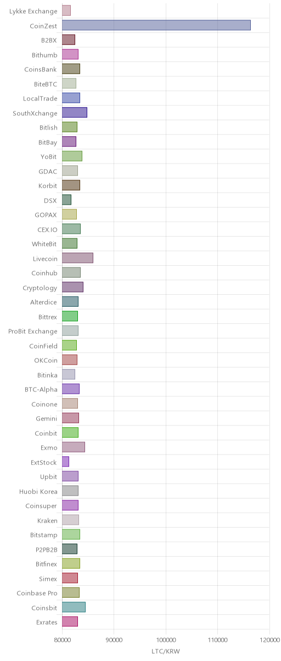Click the Exmo bar
This screenshot has width=281, height=661.
(74, 447)
